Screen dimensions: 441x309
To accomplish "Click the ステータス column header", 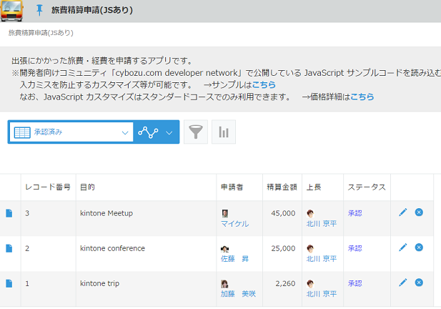I will coord(367,187).
